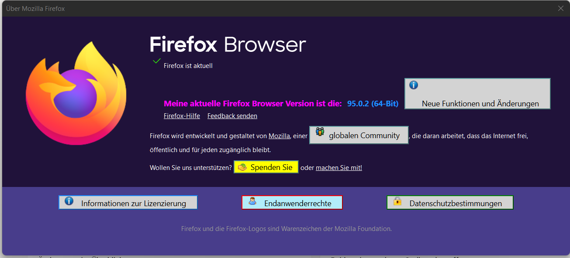This screenshot has width=570, height=258.
Task: Click the Über Mozilla Firefox title bar text
Action: [35, 9]
